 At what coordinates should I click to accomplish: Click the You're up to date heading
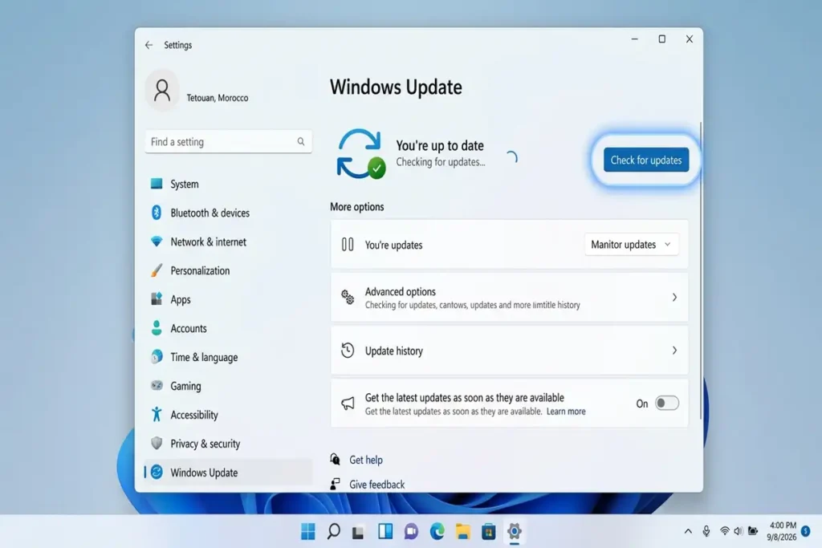[x=440, y=145]
